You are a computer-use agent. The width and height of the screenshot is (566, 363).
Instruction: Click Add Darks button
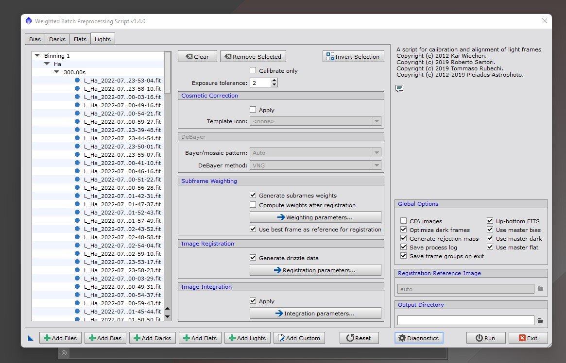click(x=153, y=338)
